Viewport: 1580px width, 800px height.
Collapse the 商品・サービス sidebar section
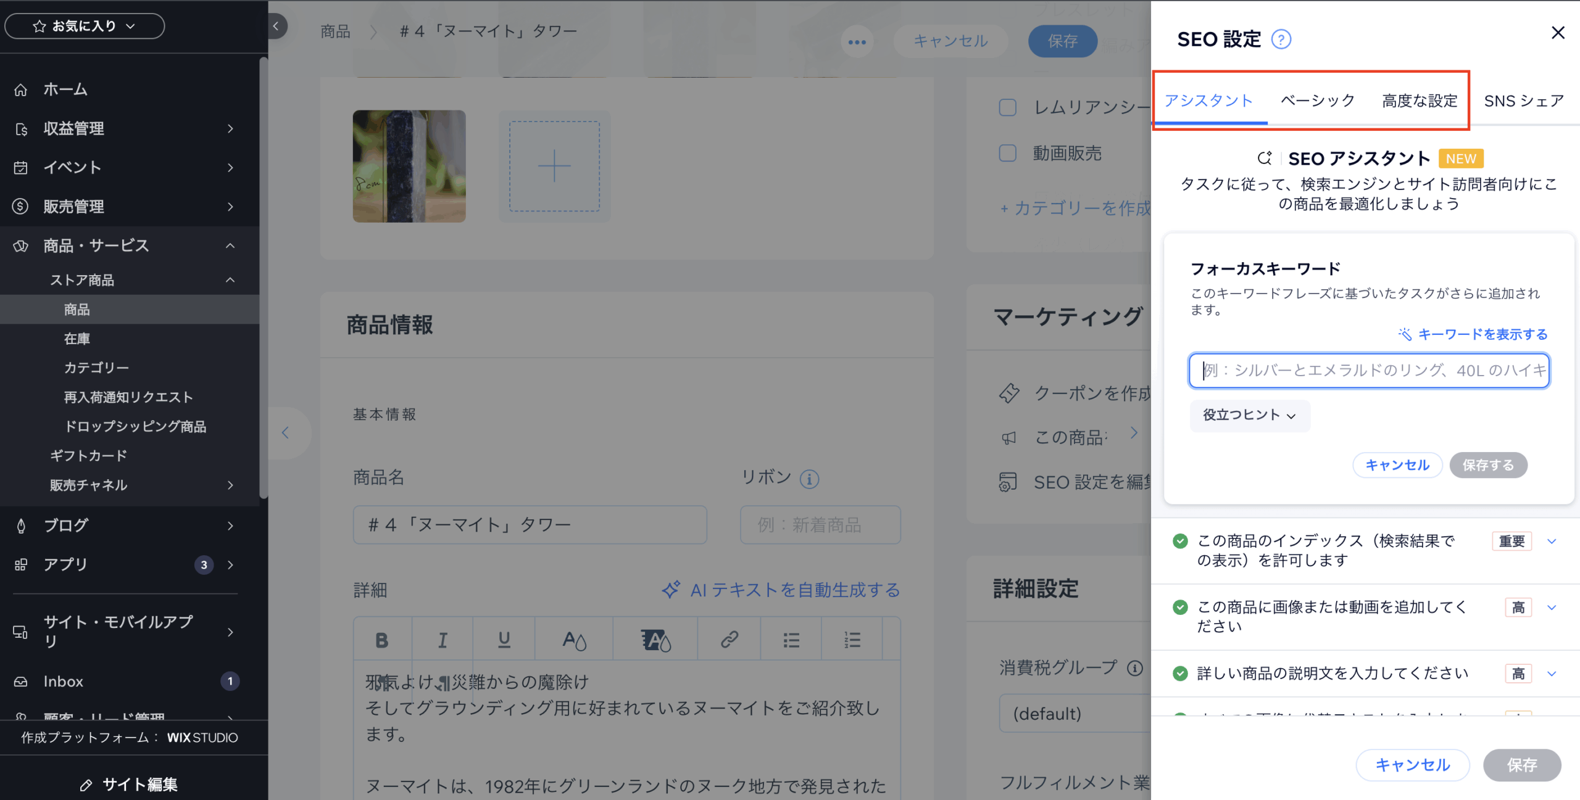point(230,245)
